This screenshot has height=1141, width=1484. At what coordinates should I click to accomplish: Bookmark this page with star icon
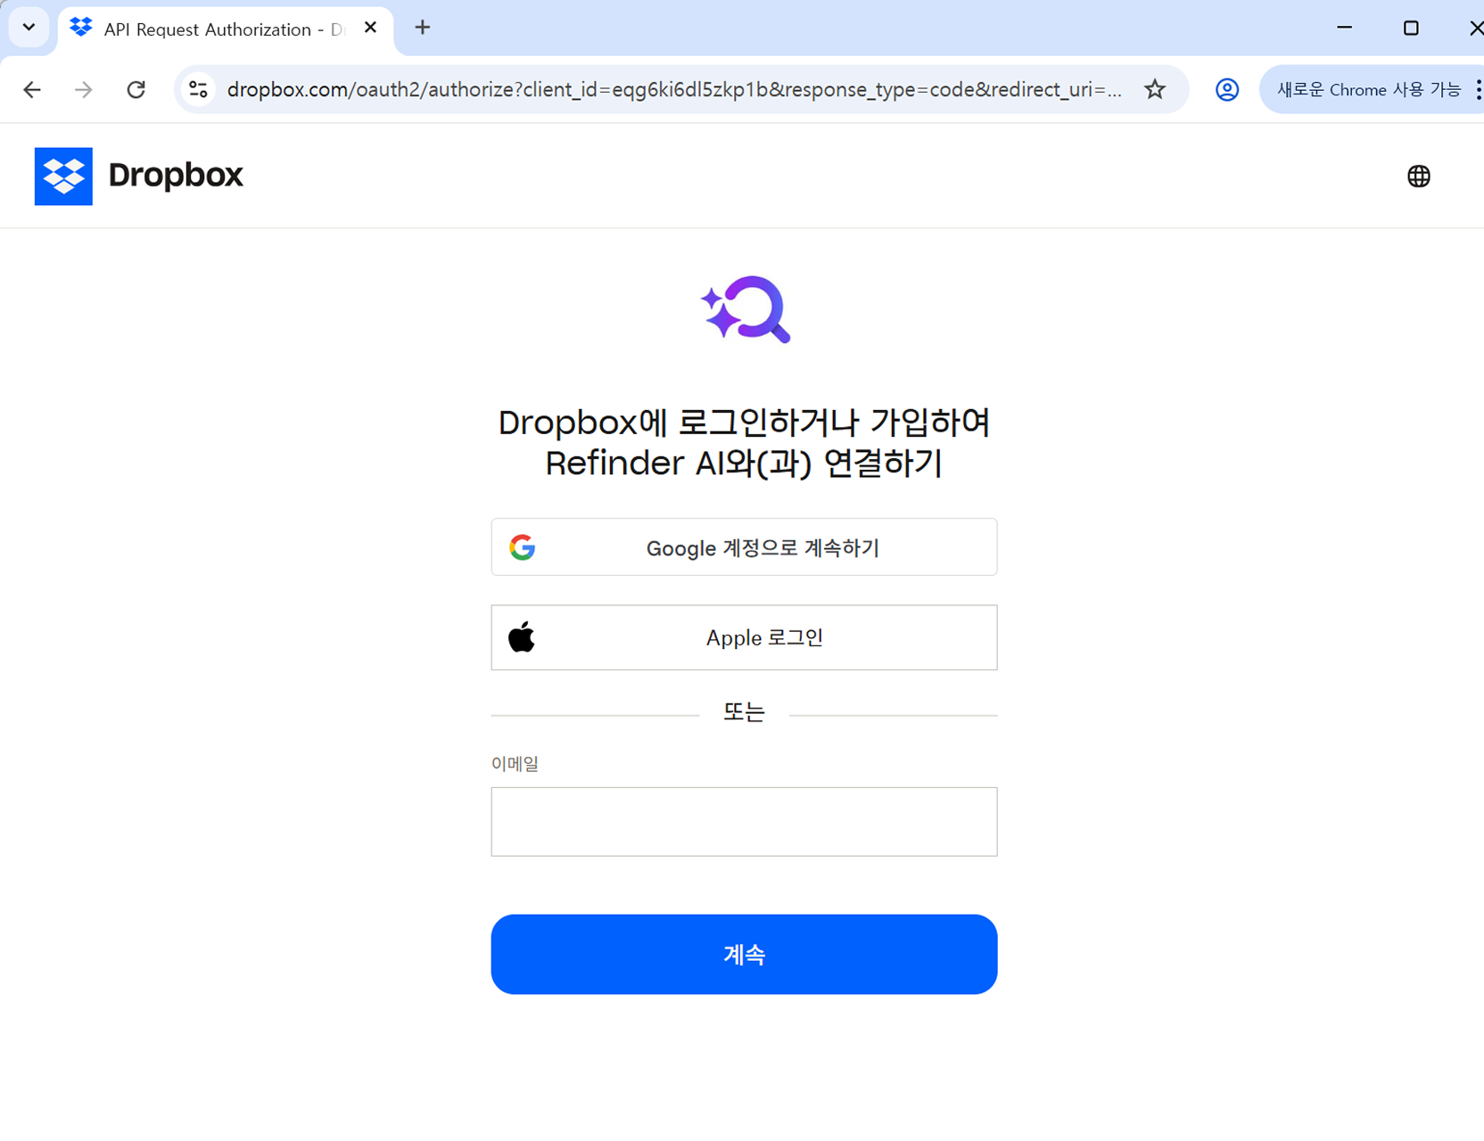pyautogui.click(x=1155, y=89)
